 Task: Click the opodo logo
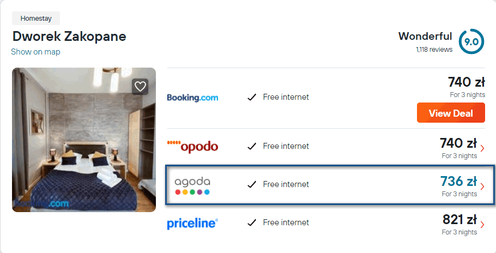tap(192, 146)
